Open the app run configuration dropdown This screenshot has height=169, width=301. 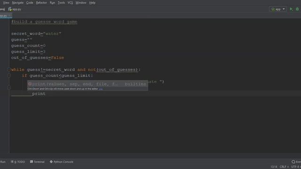tap(278, 9)
